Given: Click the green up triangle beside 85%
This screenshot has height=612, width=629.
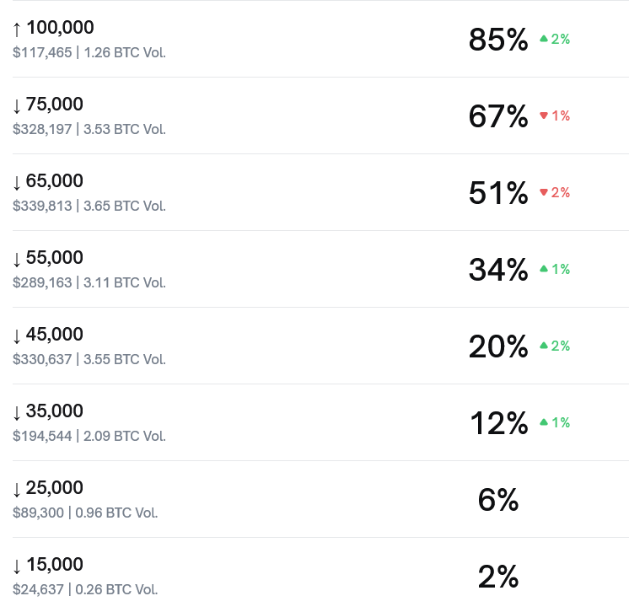Looking at the screenshot, I should [x=544, y=39].
